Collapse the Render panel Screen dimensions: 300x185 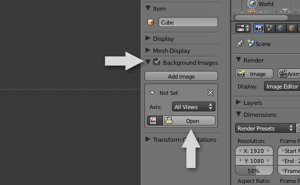click(x=238, y=59)
